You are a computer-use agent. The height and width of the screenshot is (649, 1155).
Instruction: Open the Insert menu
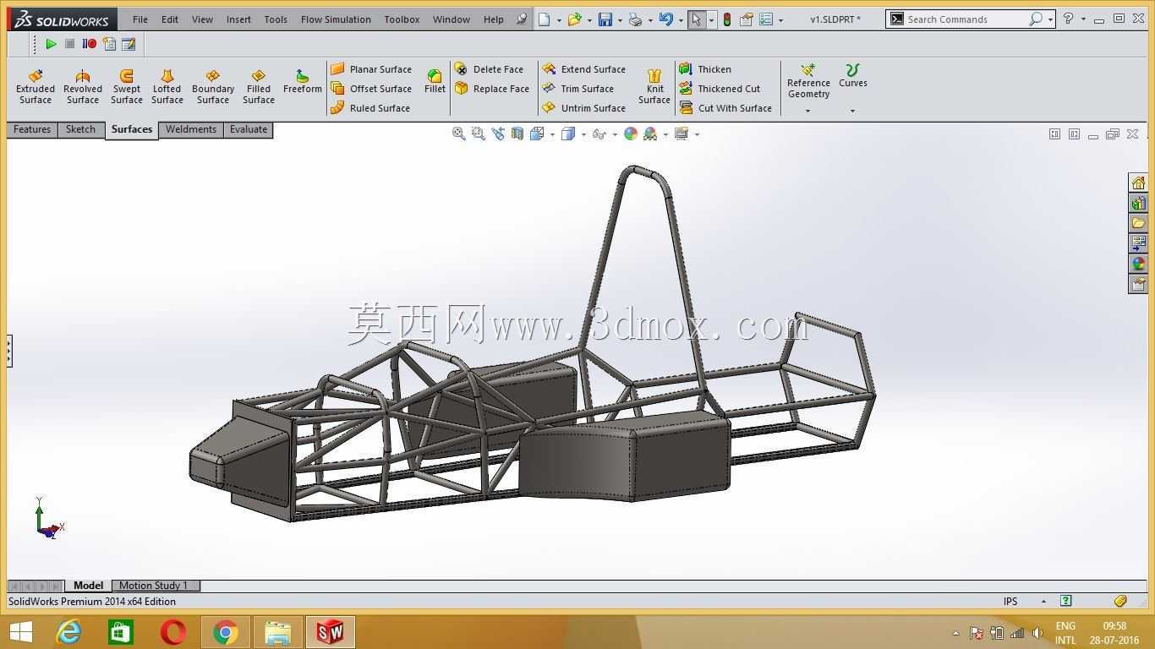click(238, 19)
